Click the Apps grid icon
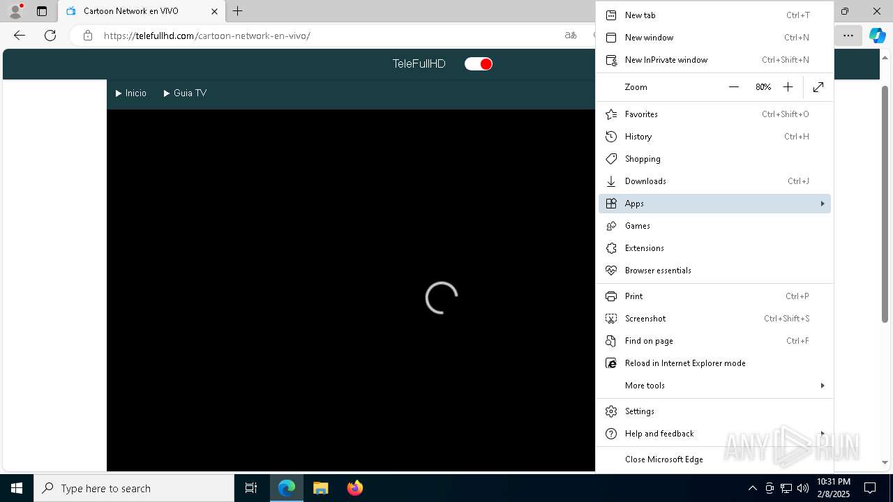Screen dimensions: 893x502 (x=611, y=204)
